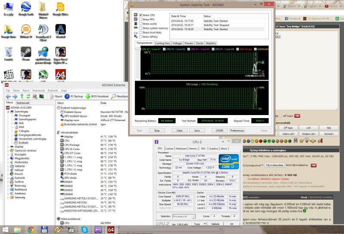The height and width of the screenshot is (234, 344).
Task: Open the green monitor graph icon in AIDA64 toolbar
Action: point(41,97)
